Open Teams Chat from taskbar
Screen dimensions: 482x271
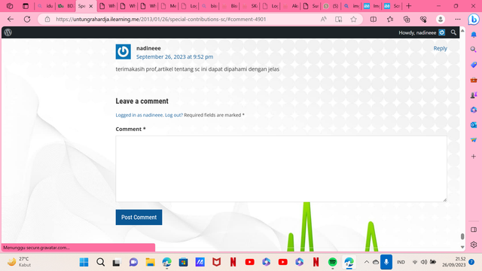point(133,262)
